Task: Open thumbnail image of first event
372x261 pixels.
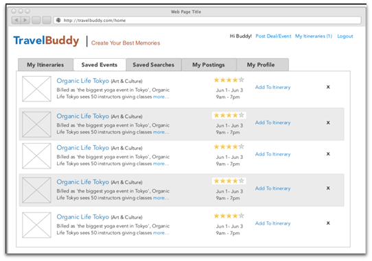Action: pyautogui.click(x=36, y=89)
